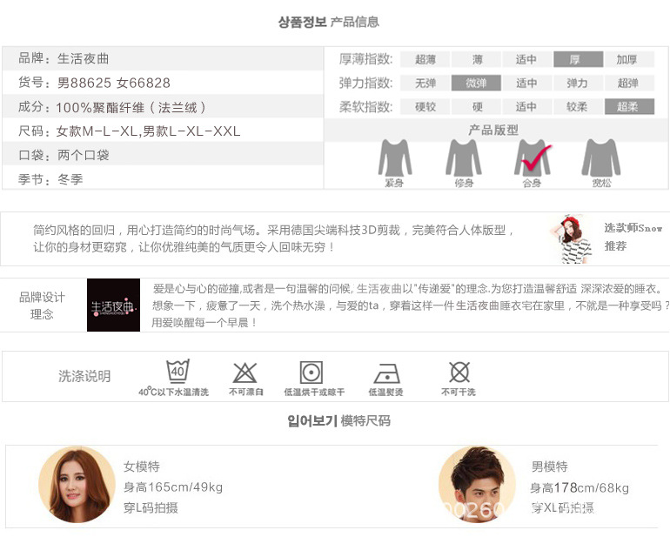Select 较柔 in the softness index
Viewport: 670px width, 537px height.
click(578, 106)
